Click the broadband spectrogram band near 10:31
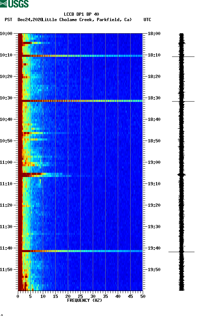Screen dimensions: 197x319 (82, 101)
